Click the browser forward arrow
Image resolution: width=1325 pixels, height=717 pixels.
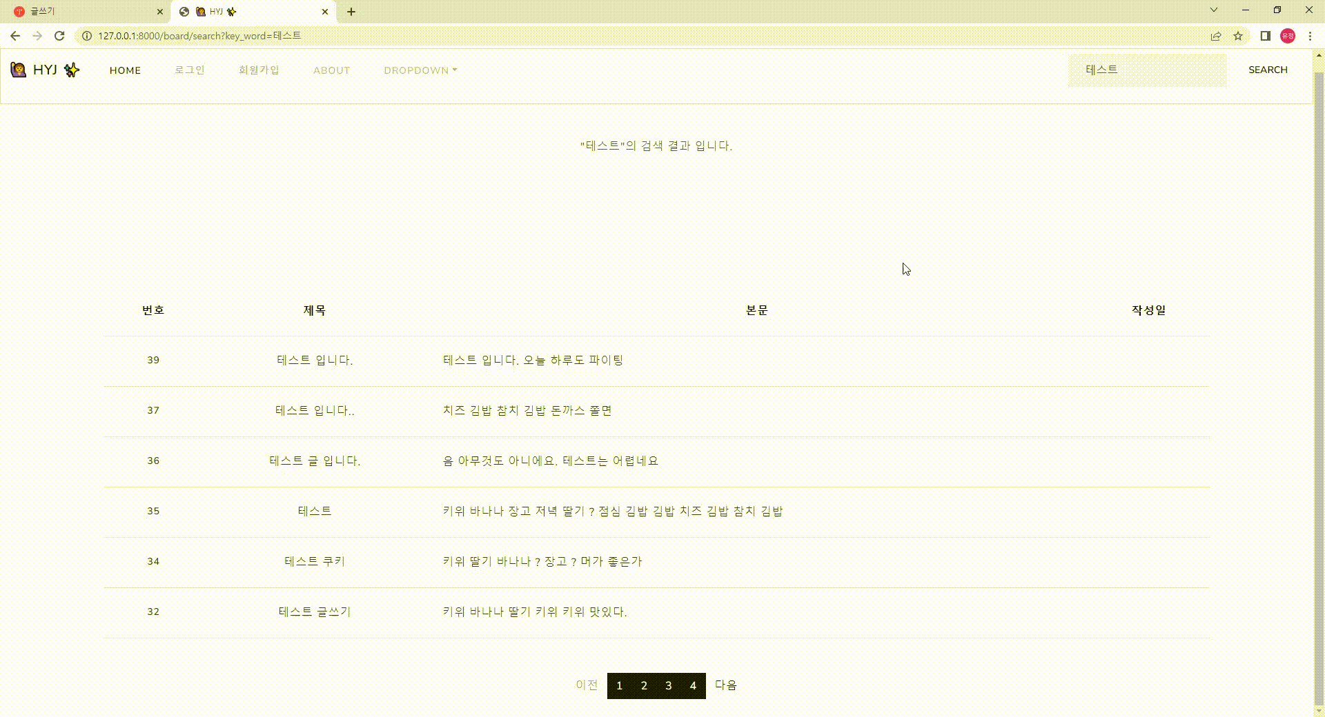pos(37,36)
